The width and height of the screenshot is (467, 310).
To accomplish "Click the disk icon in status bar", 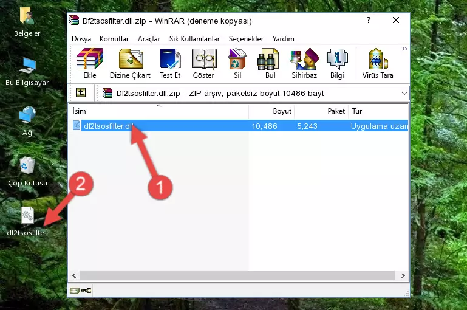I will [x=74, y=291].
